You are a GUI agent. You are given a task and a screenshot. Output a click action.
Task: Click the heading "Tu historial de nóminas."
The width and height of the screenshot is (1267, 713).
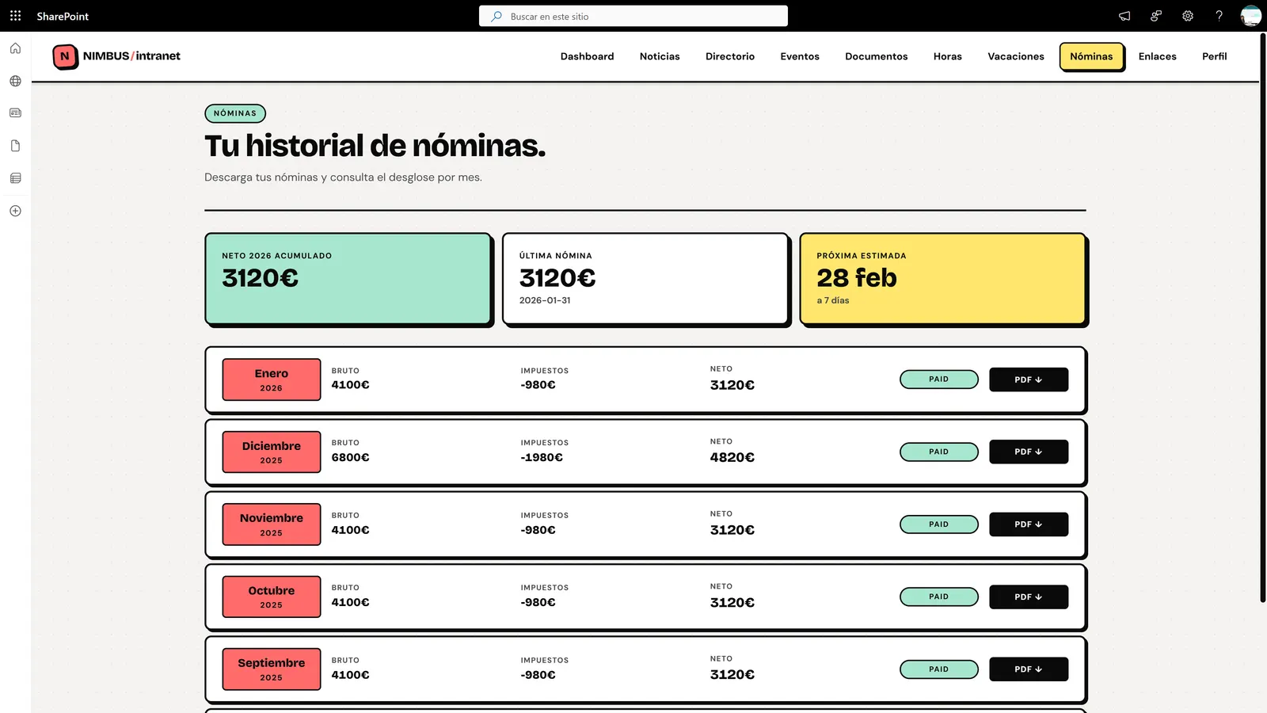[x=375, y=146]
